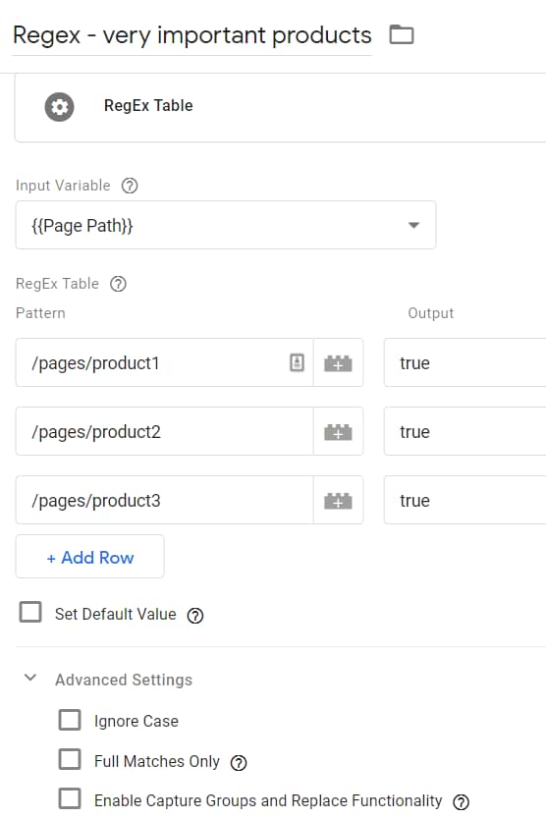Enable Capture Groups and Replace Functionality checkbox
The image size is (546, 819).
point(70,798)
